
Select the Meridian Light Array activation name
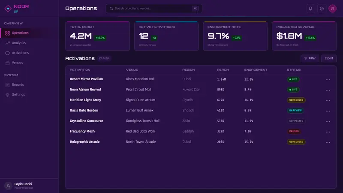[x=85, y=100]
